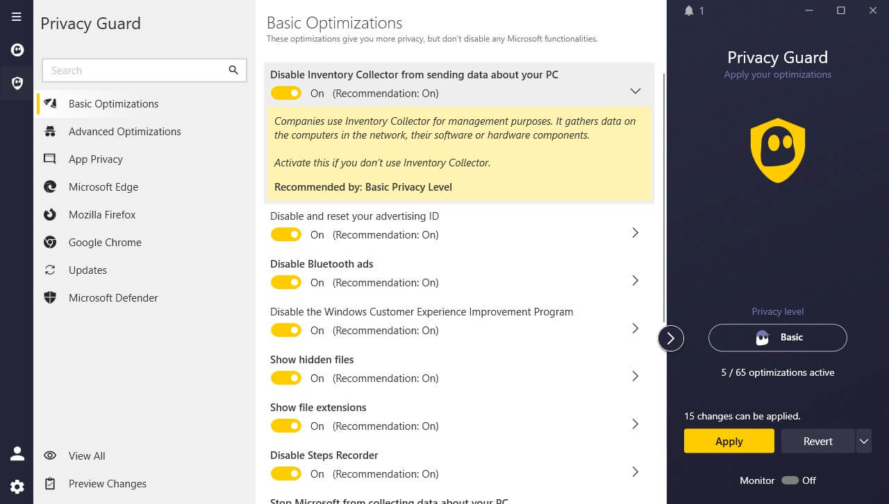
Task: Collapse the Inventory Collector description chevron
Action: 635,91
